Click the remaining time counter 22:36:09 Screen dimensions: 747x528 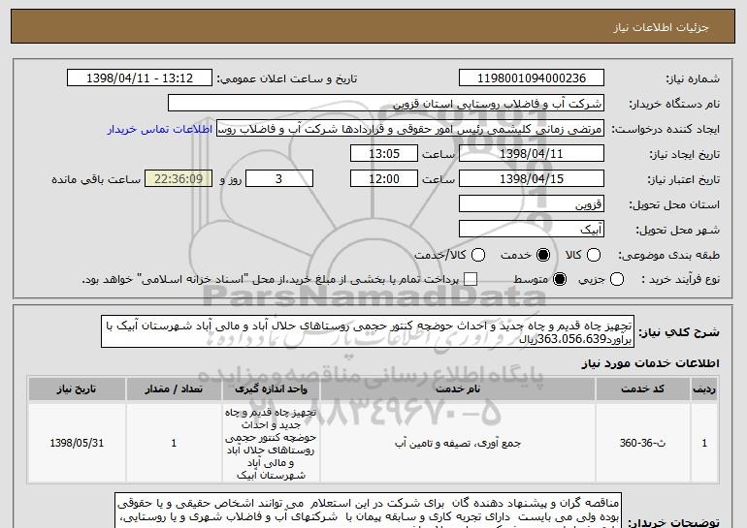(x=179, y=179)
